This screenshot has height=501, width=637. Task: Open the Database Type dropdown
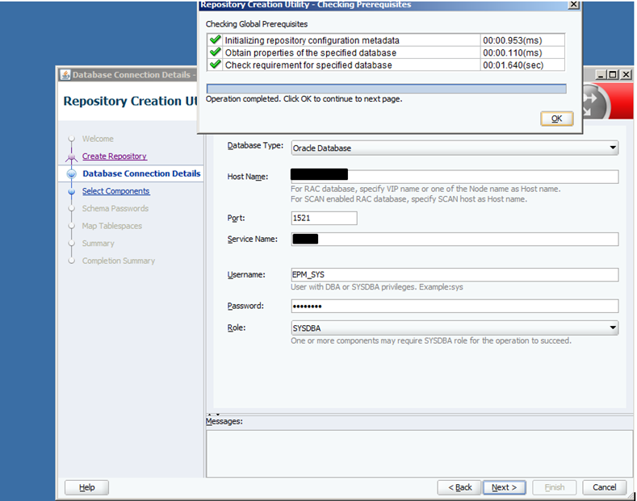pos(613,148)
